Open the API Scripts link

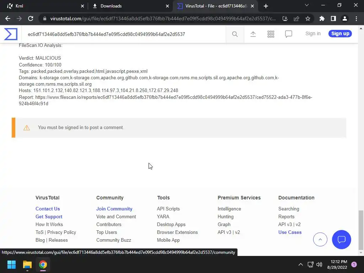tap(168, 209)
